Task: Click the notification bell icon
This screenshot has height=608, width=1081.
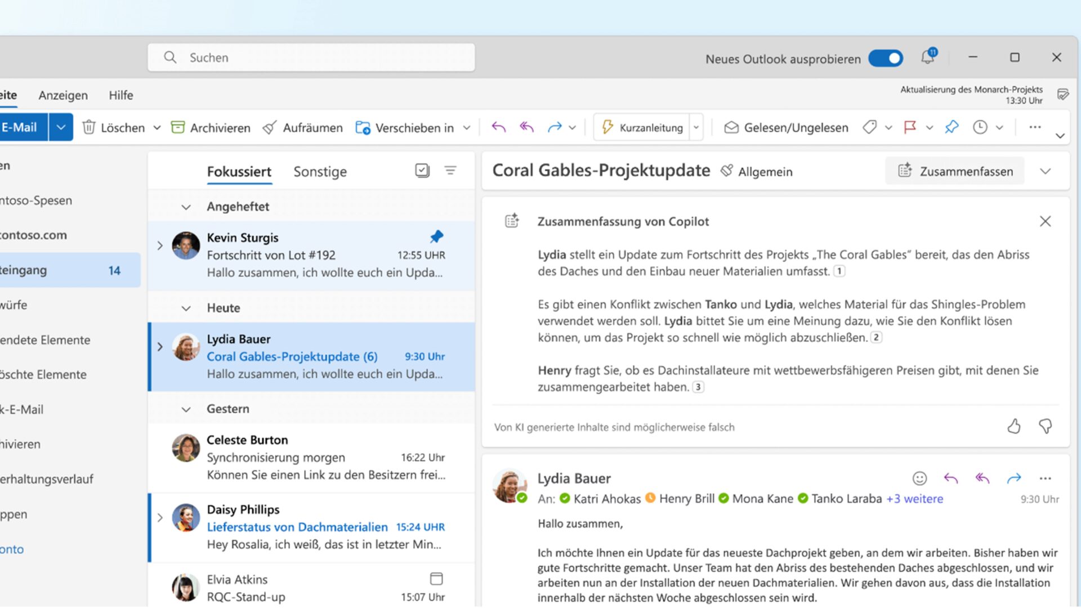Action: click(928, 57)
